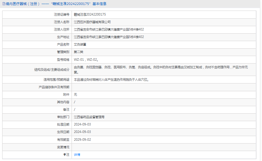
Task: Select expiry date 2029-09-02
Action: (x=82, y=140)
